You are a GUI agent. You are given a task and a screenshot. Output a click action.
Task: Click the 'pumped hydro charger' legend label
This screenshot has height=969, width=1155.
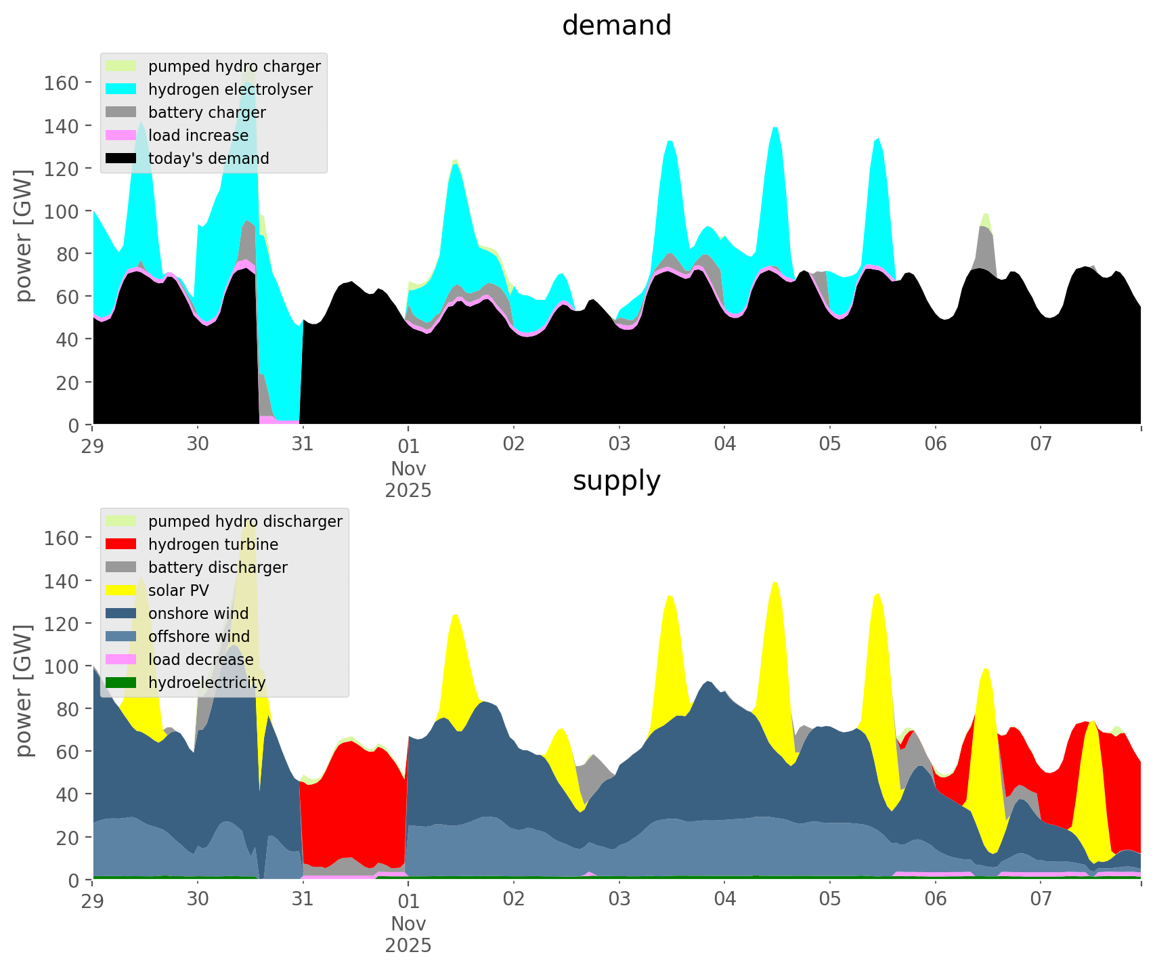pyautogui.click(x=234, y=66)
